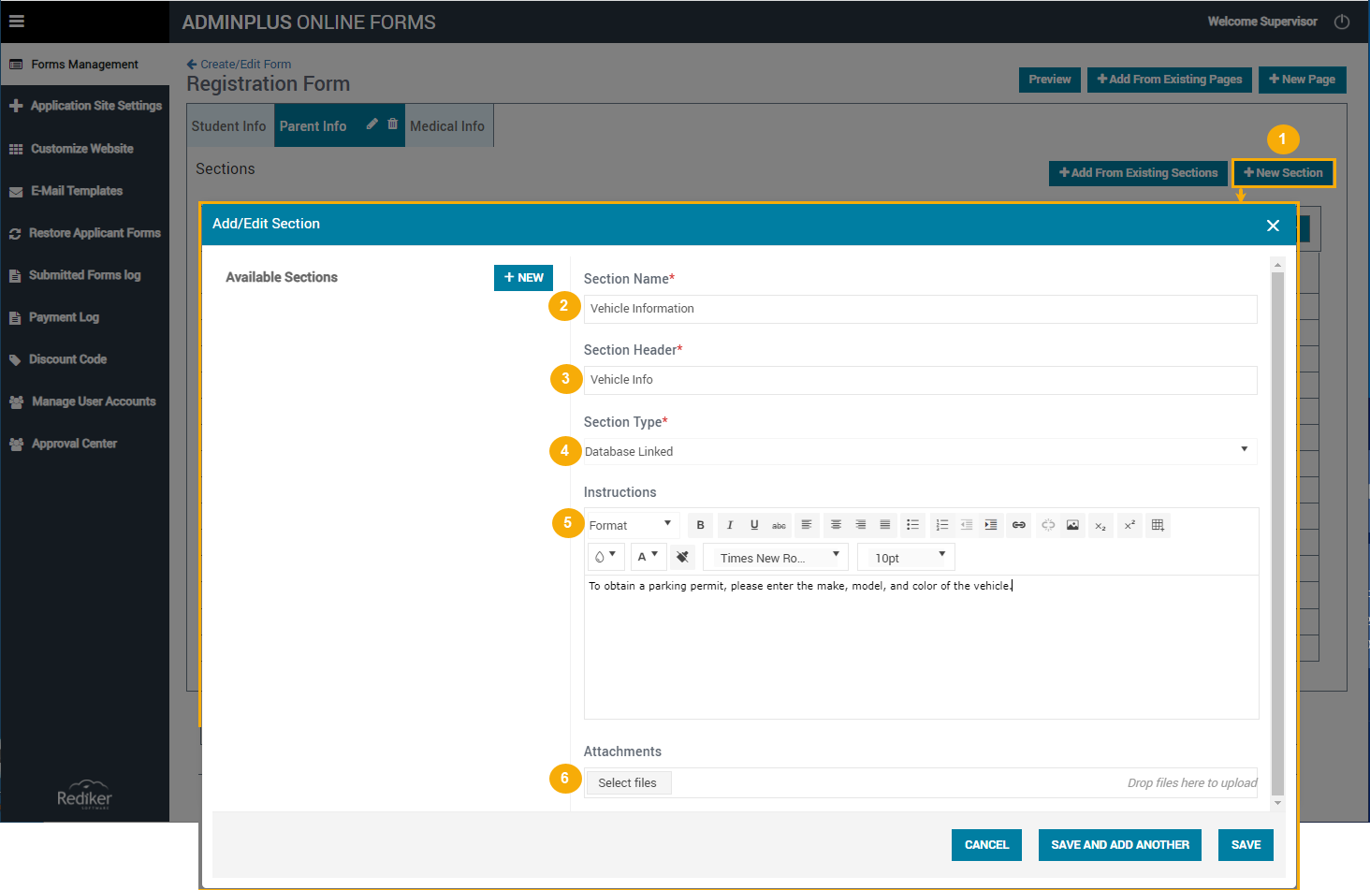The height and width of the screenshot is (890, 1370).
Task: Click the Section Header input field
Action: [x=920, y=380]
